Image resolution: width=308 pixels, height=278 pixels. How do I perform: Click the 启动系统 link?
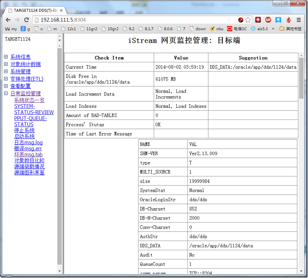coord(24,136)
